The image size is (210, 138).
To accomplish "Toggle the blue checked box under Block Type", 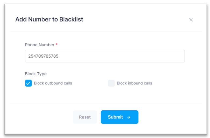I will point(28,83).
